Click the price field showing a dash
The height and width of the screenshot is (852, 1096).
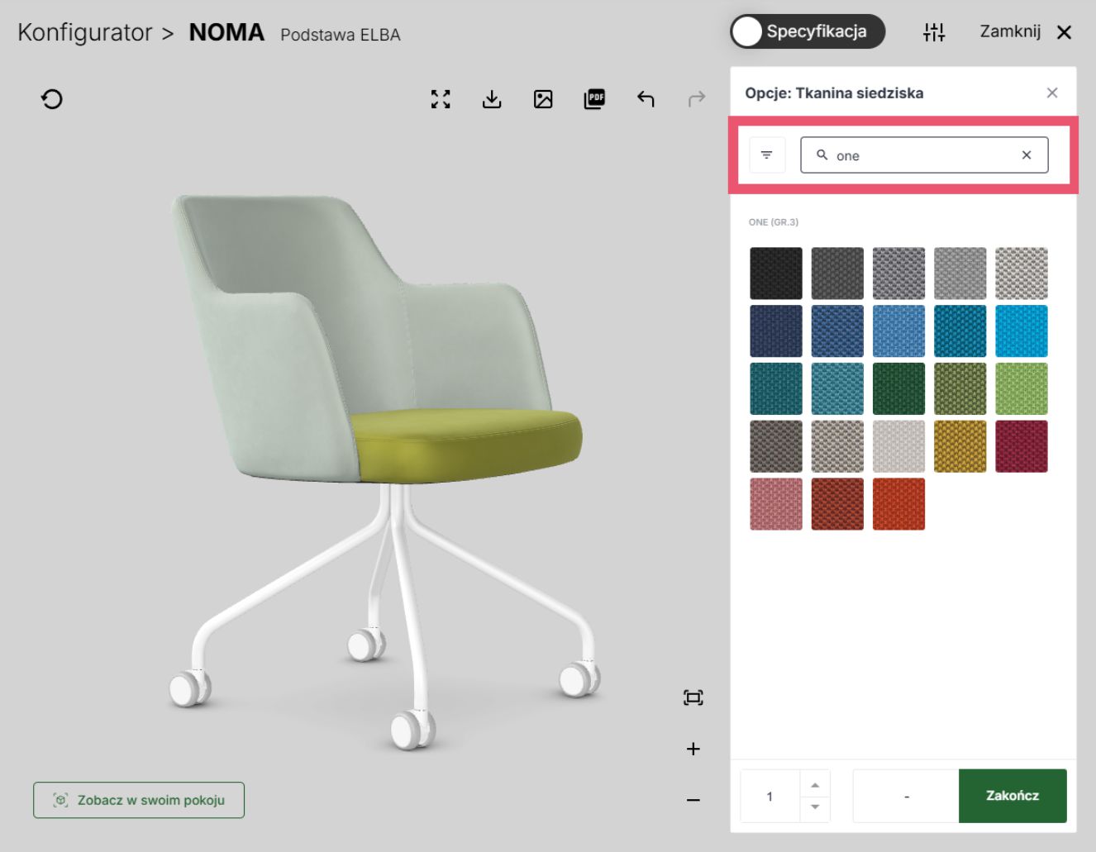pyautogui.click(x=906, y=796)
